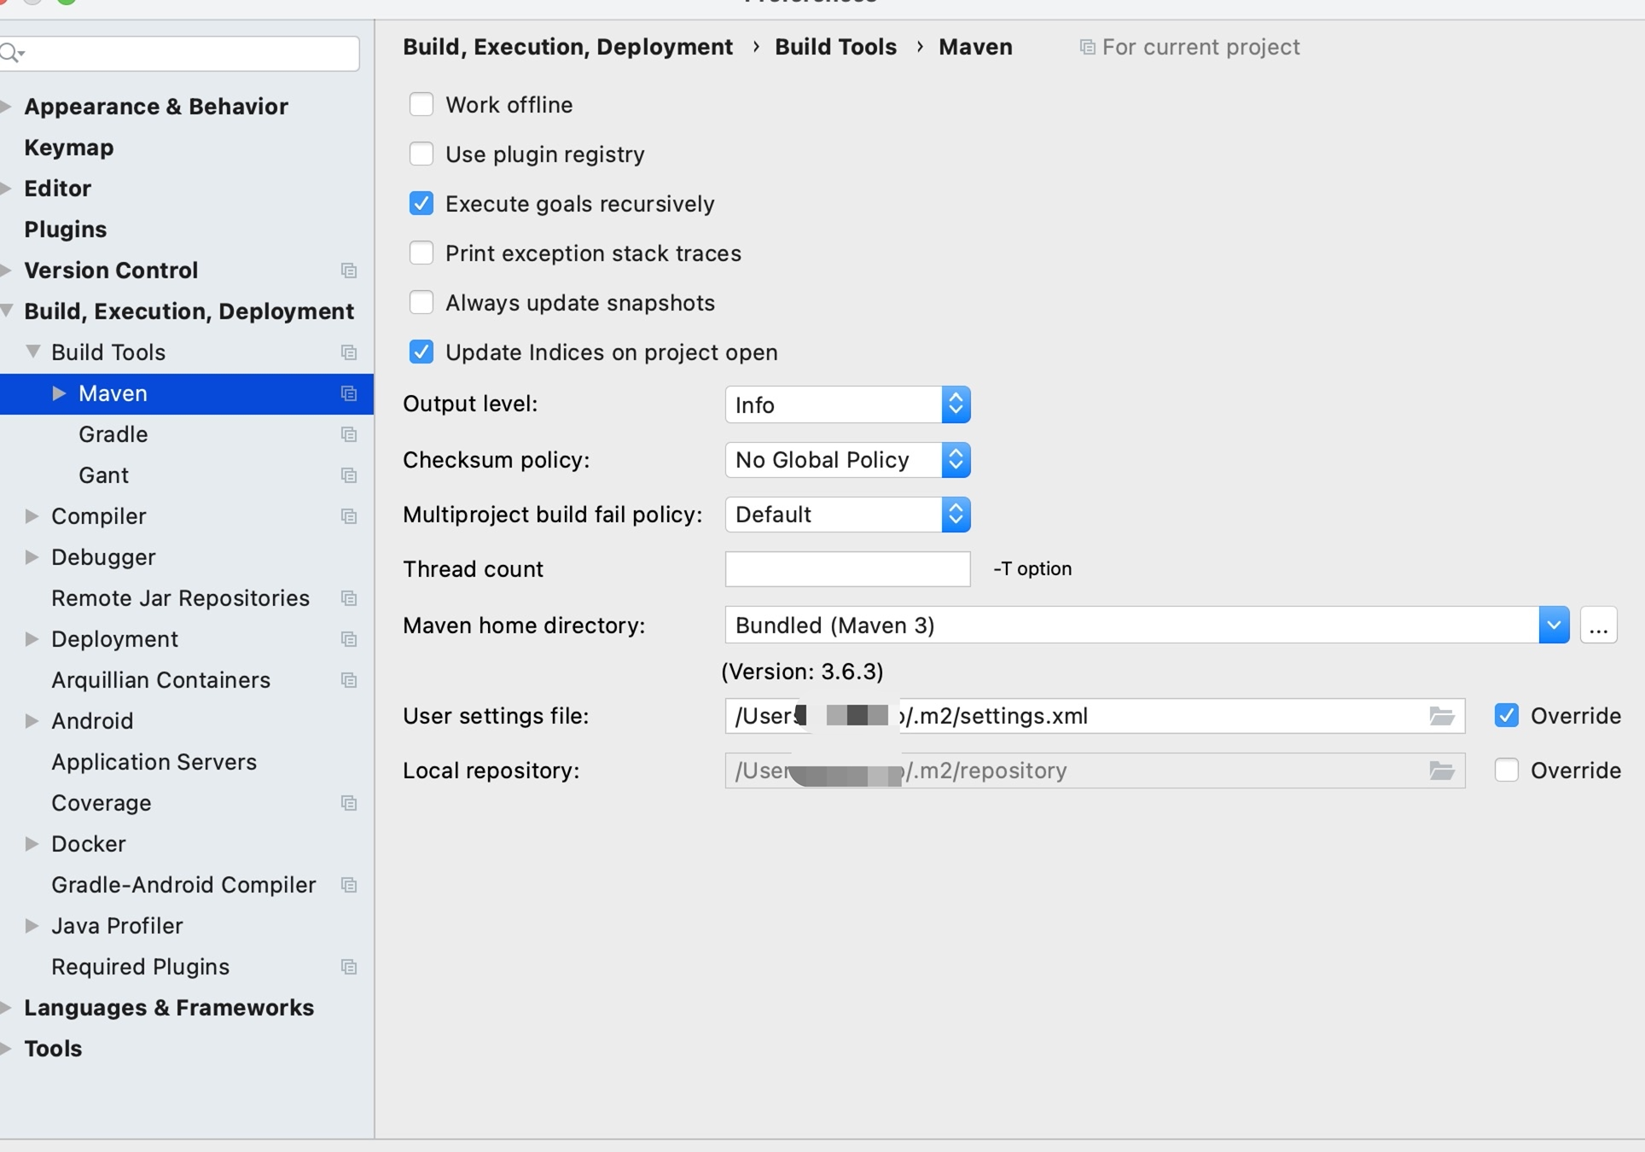Image resolution: width=1645 pixels, height=1152 pixels.
Task: Expand the Editor section arrow
Action: (x=7, y=189)
